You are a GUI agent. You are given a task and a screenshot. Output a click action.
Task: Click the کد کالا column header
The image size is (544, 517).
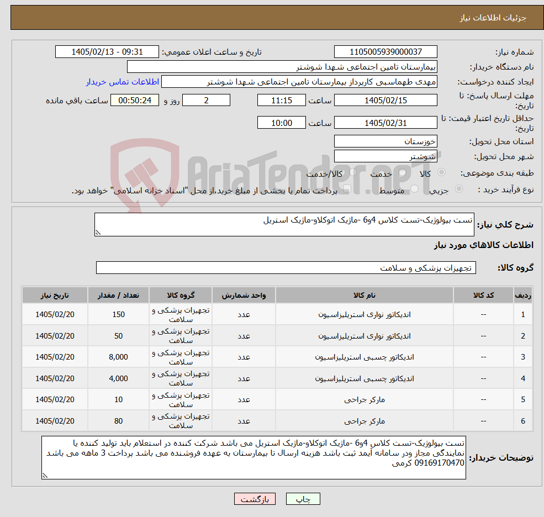483,296
